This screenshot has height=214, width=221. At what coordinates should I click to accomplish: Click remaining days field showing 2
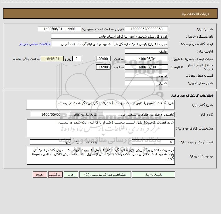(77, 59)
